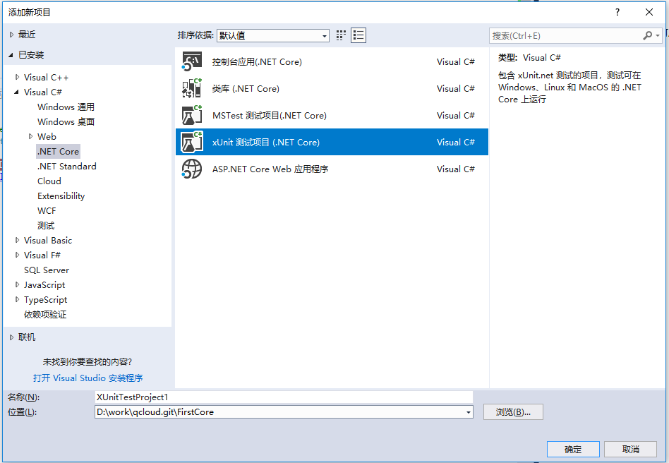
Task: Click the 名称 project name field
Action: (284, 397)
